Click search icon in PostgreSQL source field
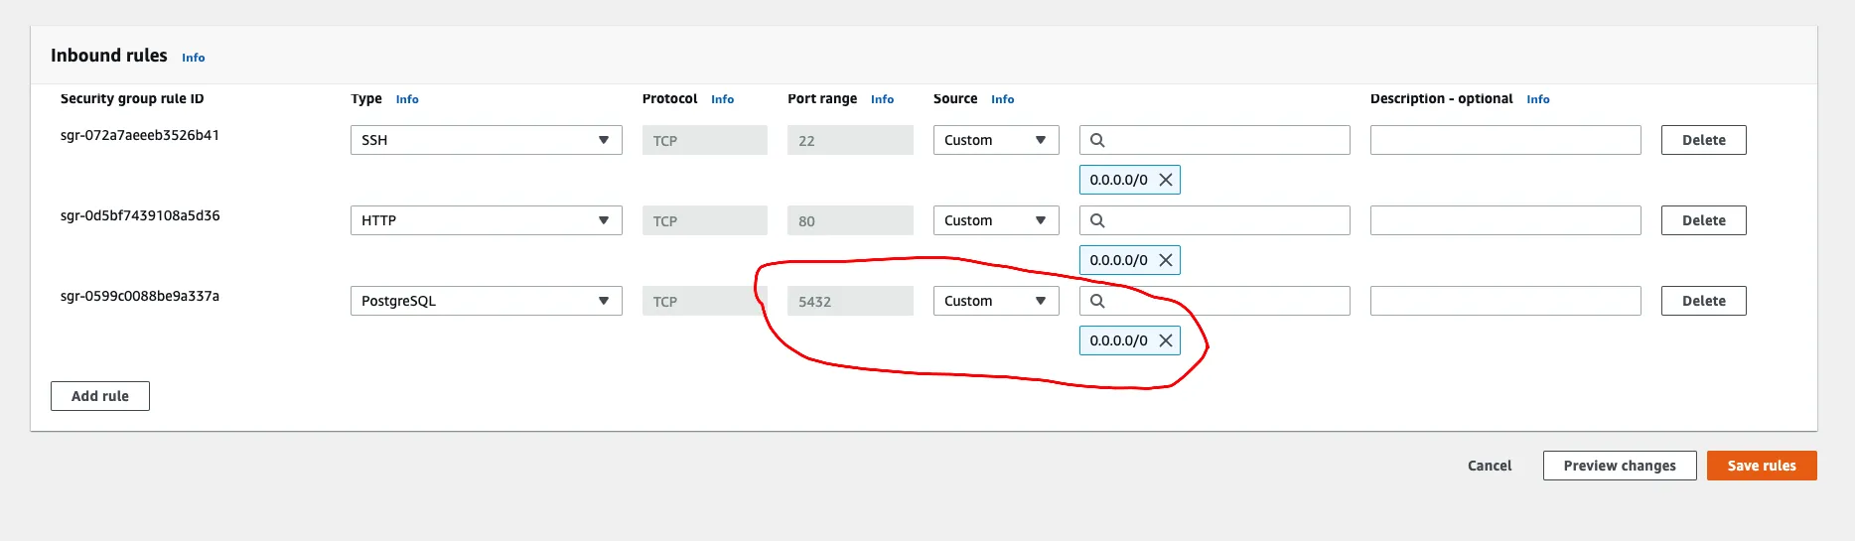Viewport: 1855px width, 541px height. (1097, 301)
